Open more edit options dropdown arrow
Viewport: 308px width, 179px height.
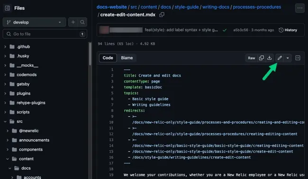click(288, 58)
